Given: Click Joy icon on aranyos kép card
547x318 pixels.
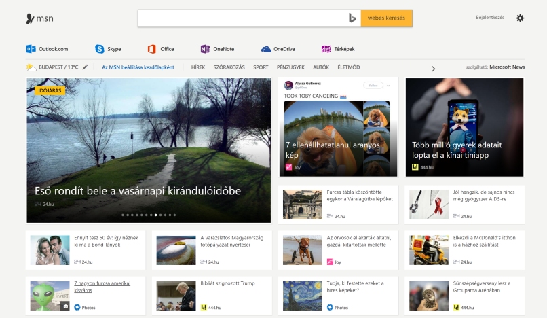Looking at the screenshot, I should (x=288, y=167).
